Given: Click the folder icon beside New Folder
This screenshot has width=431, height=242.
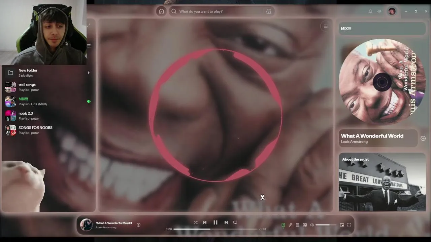Looking at the screenshot, I should pos(10,73).
